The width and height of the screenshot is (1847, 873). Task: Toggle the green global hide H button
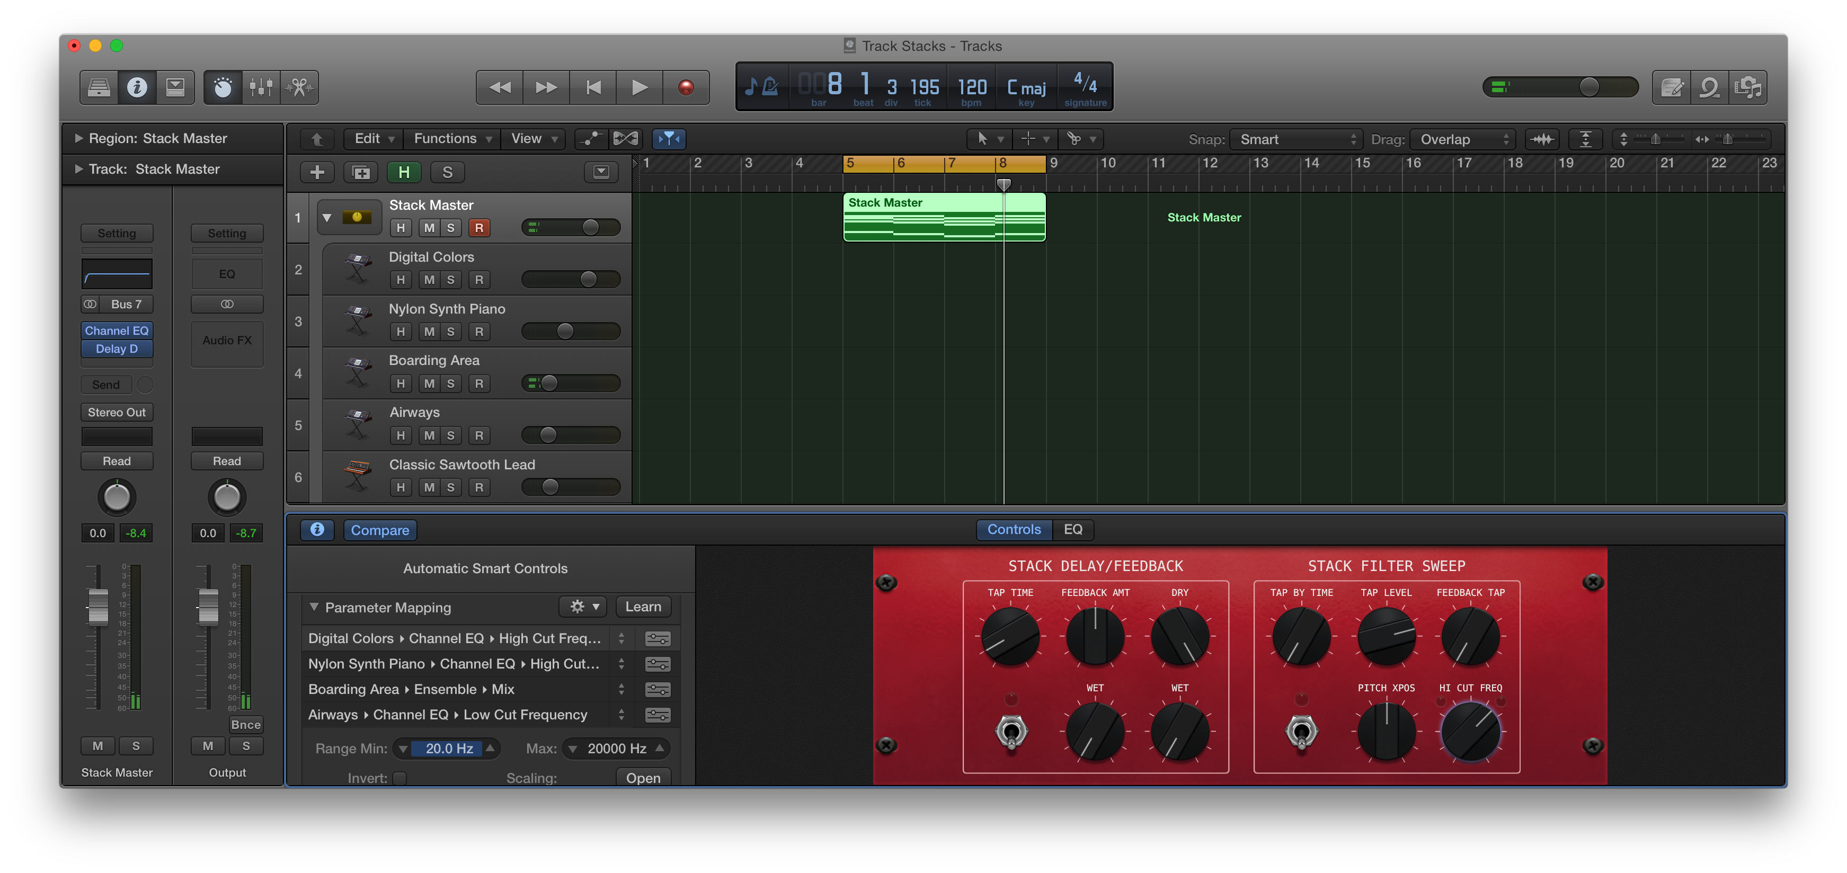click(404, 172)
